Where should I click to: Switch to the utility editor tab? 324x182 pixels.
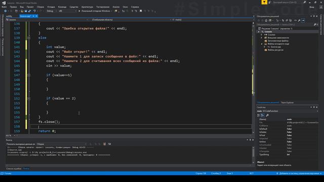[x=9, y=16]
